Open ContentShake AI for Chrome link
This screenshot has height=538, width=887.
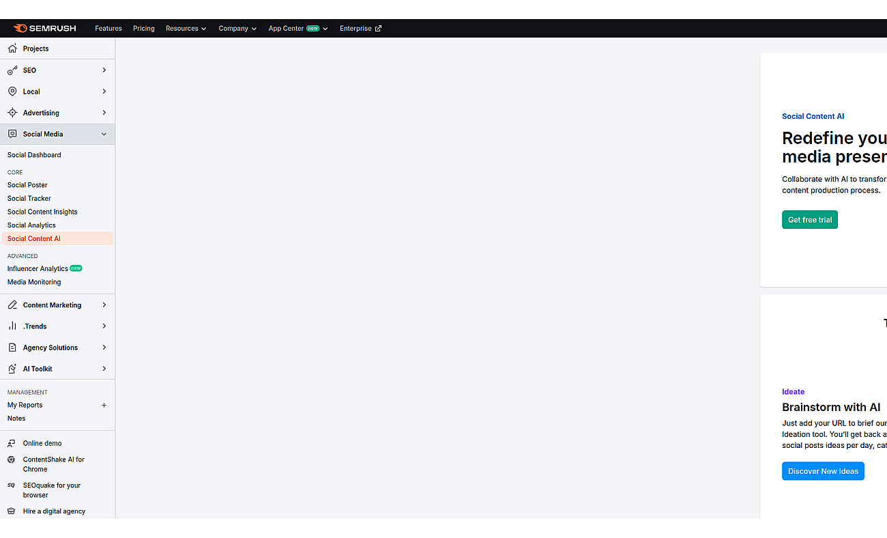click(54, 464)
